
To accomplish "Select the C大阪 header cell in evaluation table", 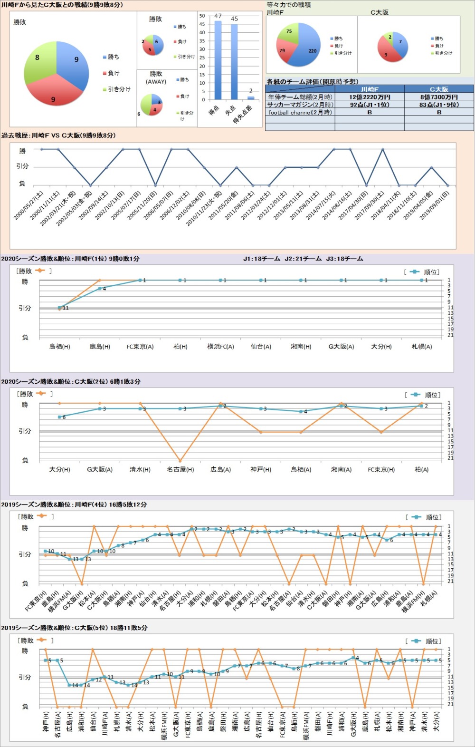I will point(439,89).
